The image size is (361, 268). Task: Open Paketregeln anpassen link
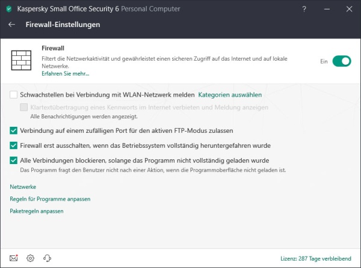coord(36,211)
